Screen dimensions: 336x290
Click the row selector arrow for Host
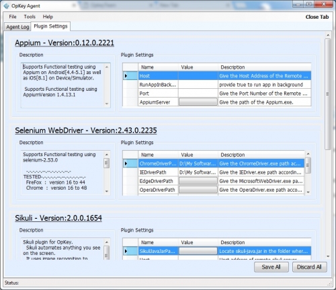pyautogui.click(x=130, y=76)
